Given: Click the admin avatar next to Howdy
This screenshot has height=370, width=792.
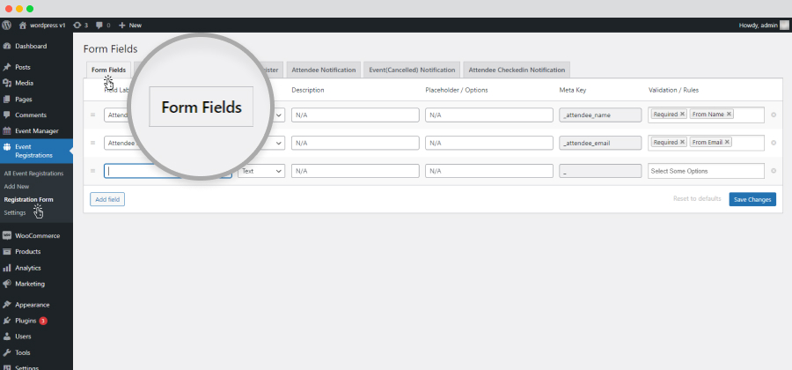Looking at the screenshot, I should coord(784,25).
